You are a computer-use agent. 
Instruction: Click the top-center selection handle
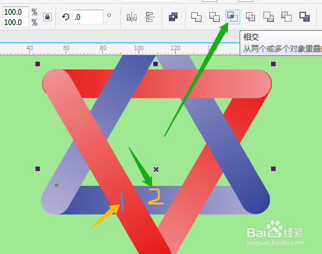[156, 64]
